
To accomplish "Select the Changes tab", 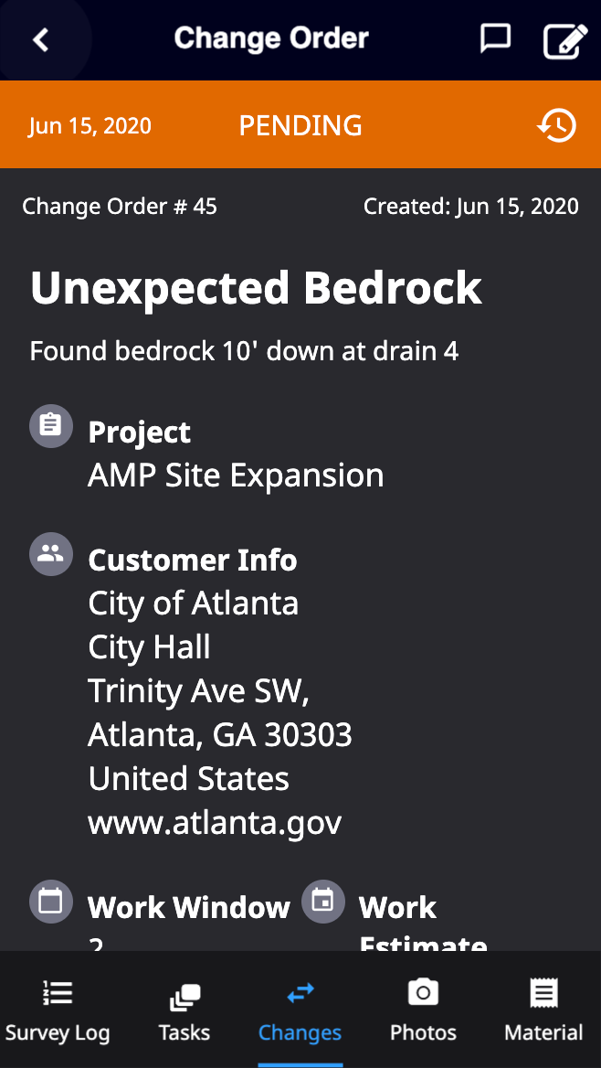I will click(x=300, y=1009).
